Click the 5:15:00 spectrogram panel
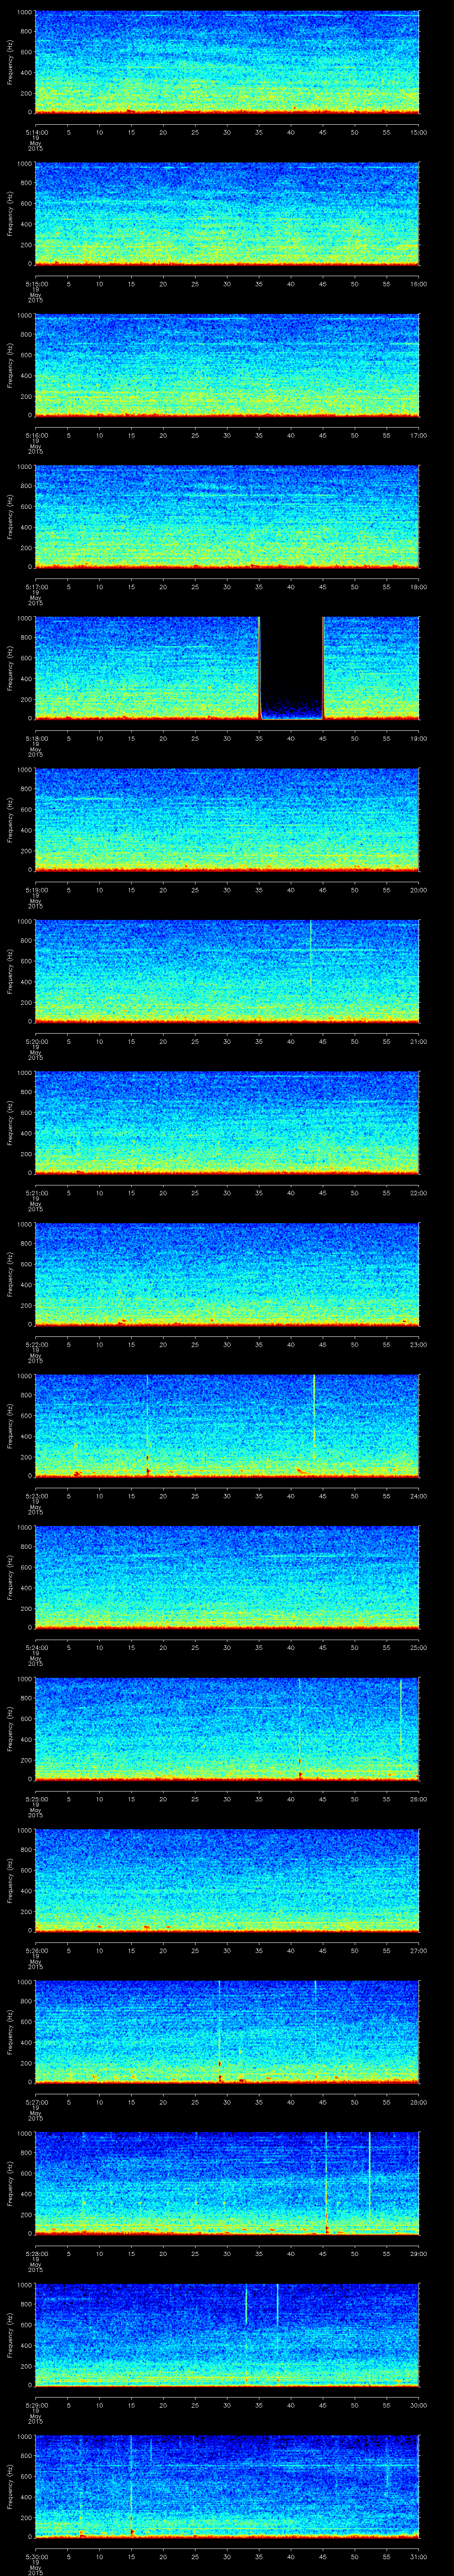Viewport: 454px width, 2576px height. pyautogui.click(x=227, y=214)
